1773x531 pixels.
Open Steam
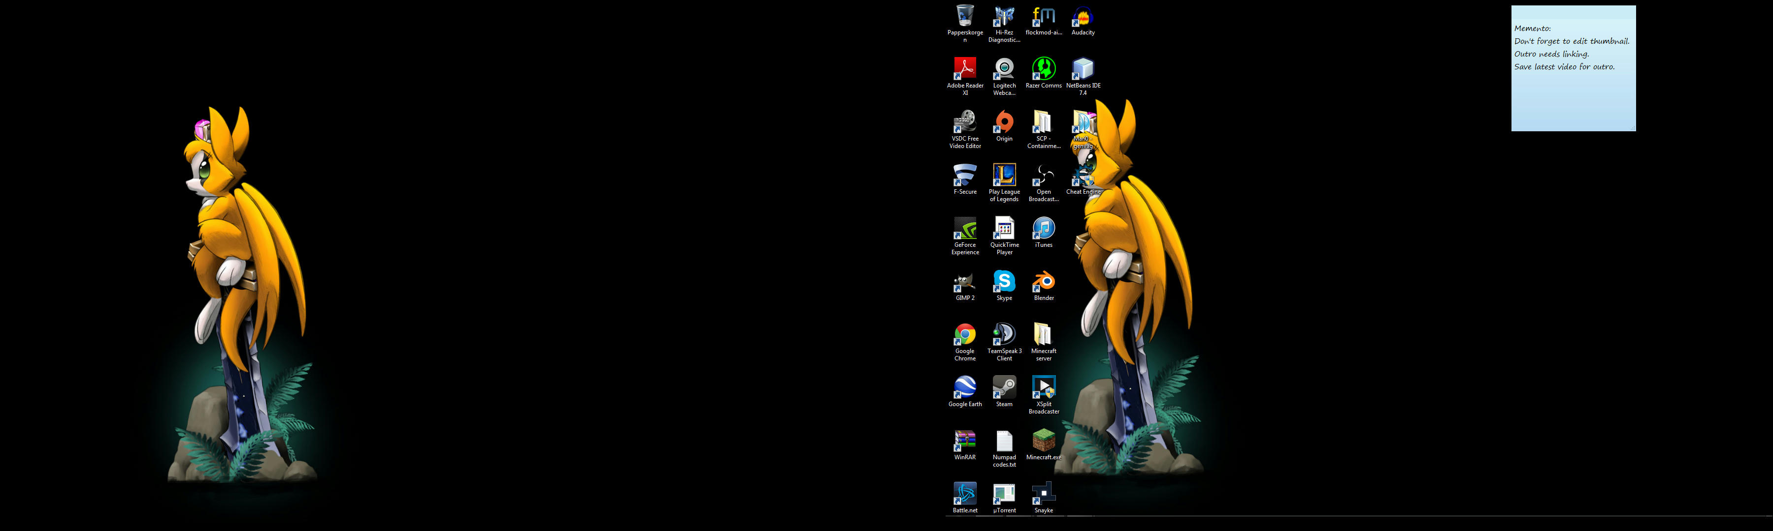1004,391
